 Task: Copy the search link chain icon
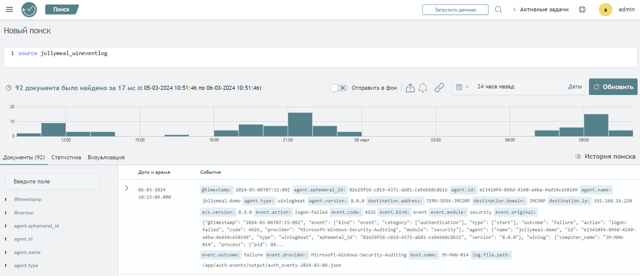[x=439, y=88]
